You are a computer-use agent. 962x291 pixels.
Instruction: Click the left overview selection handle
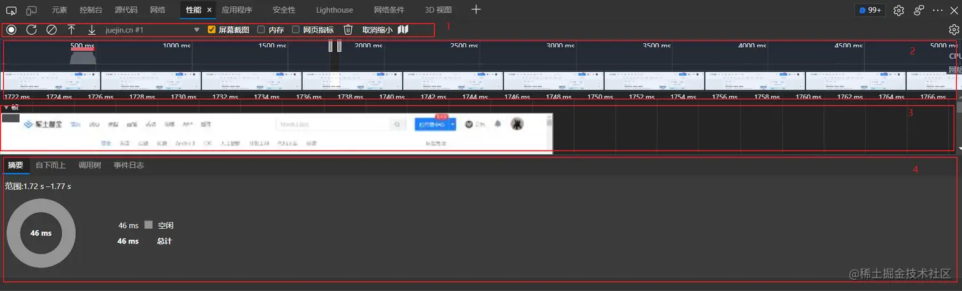click(331, 46)
